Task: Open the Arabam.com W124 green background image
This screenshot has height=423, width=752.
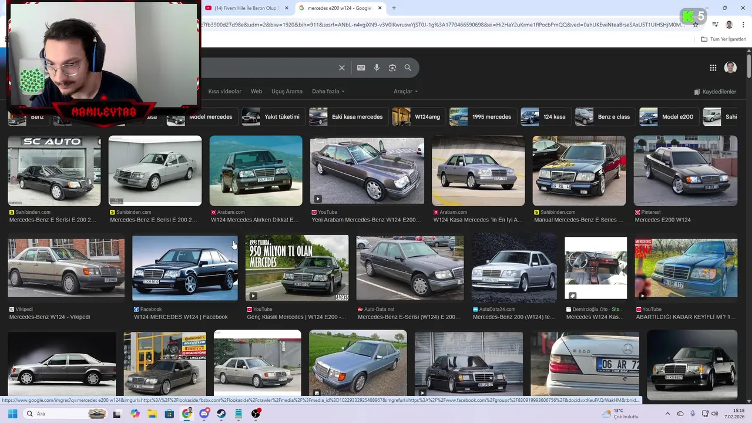Action: point(256,171)
